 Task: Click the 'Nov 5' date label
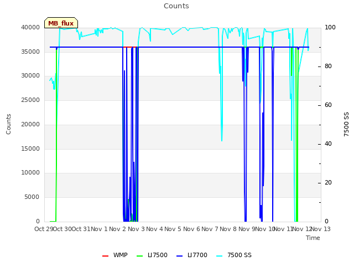pos(173,229)
